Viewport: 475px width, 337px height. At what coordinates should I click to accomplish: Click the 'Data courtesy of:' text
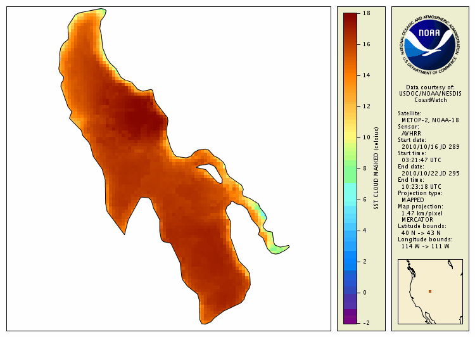(x=430, y=87)
